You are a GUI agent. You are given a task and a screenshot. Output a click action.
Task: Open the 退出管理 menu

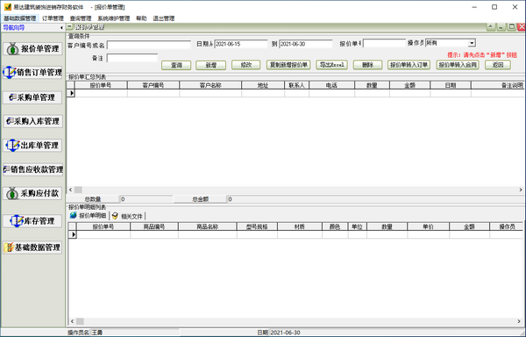[164, 18]
